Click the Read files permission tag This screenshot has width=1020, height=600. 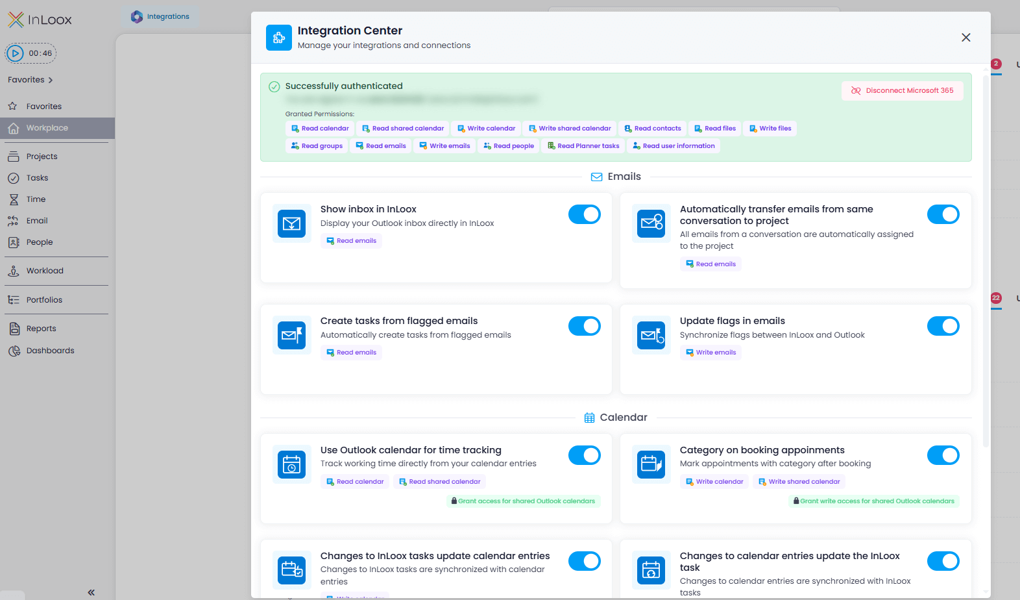tap(715, 129)
